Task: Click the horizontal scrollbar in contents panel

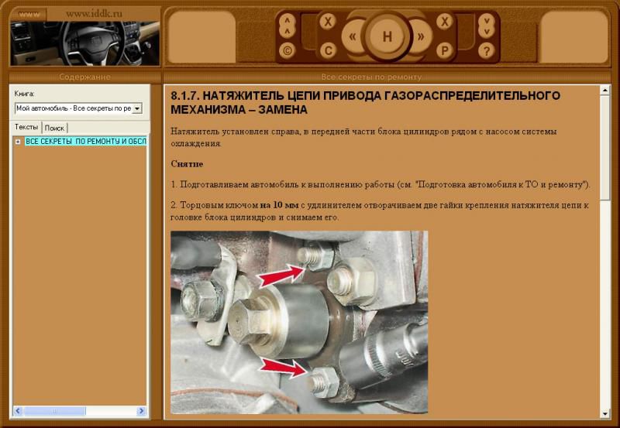Action: point(77,410)
